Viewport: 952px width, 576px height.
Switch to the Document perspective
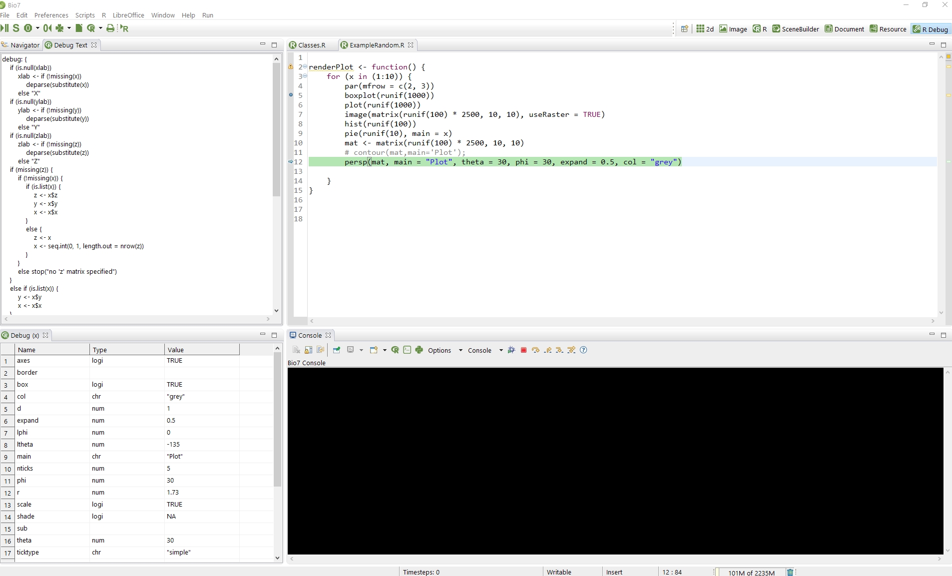point(844,29)
